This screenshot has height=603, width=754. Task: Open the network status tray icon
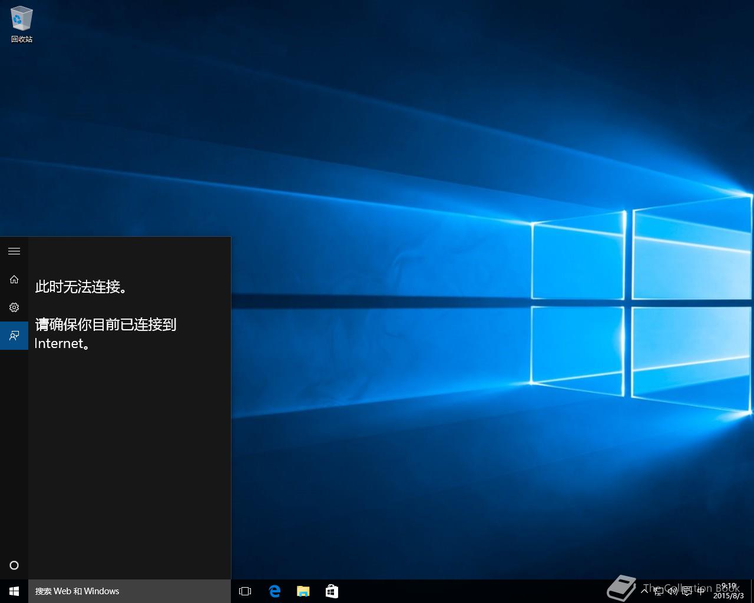[659, 591]
